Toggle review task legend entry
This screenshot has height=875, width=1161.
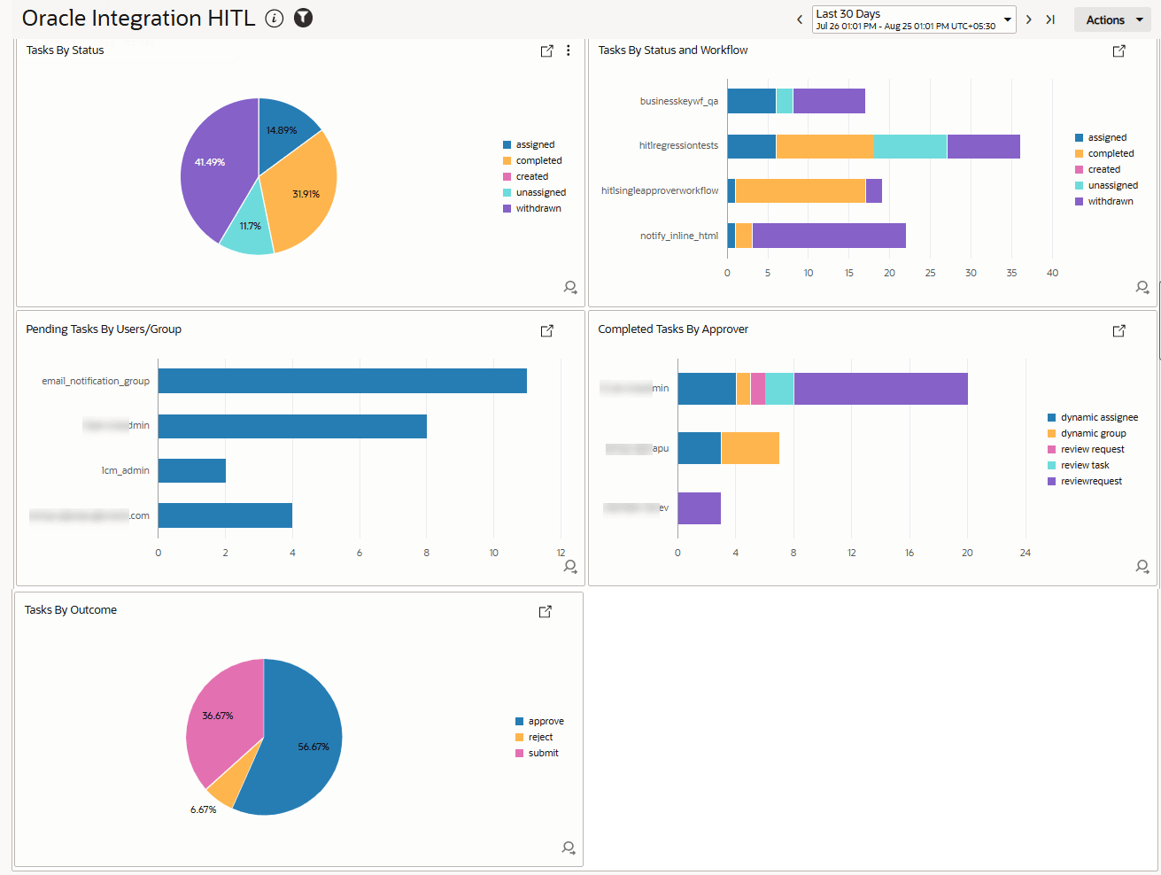[x=1078, y=465]
